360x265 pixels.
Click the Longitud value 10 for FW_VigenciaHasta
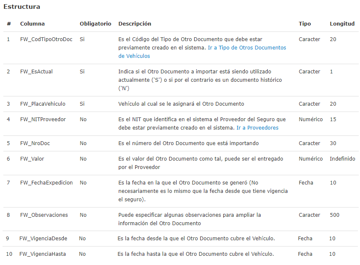click(332, 254)
